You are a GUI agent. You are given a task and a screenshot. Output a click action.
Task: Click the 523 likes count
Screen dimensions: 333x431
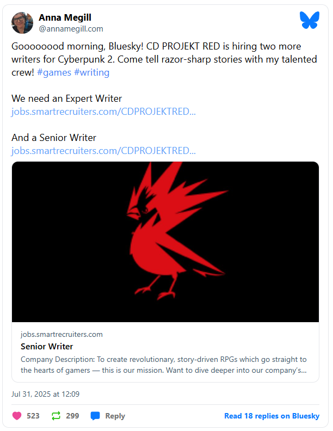click(33, 416)
